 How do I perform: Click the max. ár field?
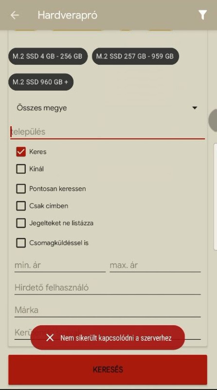(x=155, y=265)
